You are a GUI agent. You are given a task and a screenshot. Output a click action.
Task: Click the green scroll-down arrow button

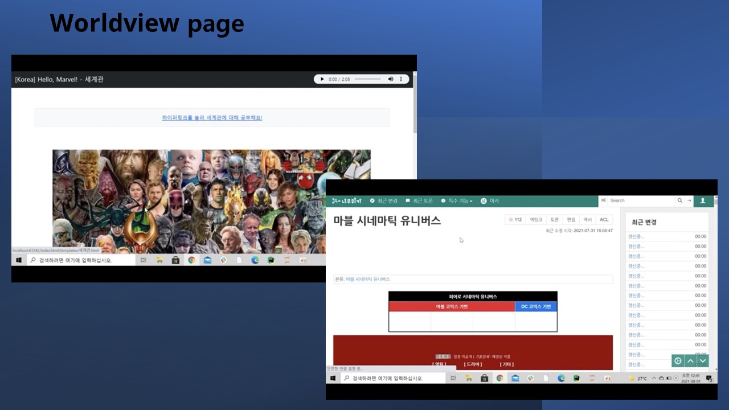click(x=703, y=360)
